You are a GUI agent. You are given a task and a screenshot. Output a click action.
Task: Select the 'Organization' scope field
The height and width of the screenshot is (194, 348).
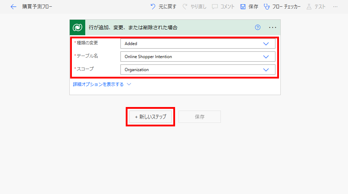pyautogui.click(x=198, y=69)
